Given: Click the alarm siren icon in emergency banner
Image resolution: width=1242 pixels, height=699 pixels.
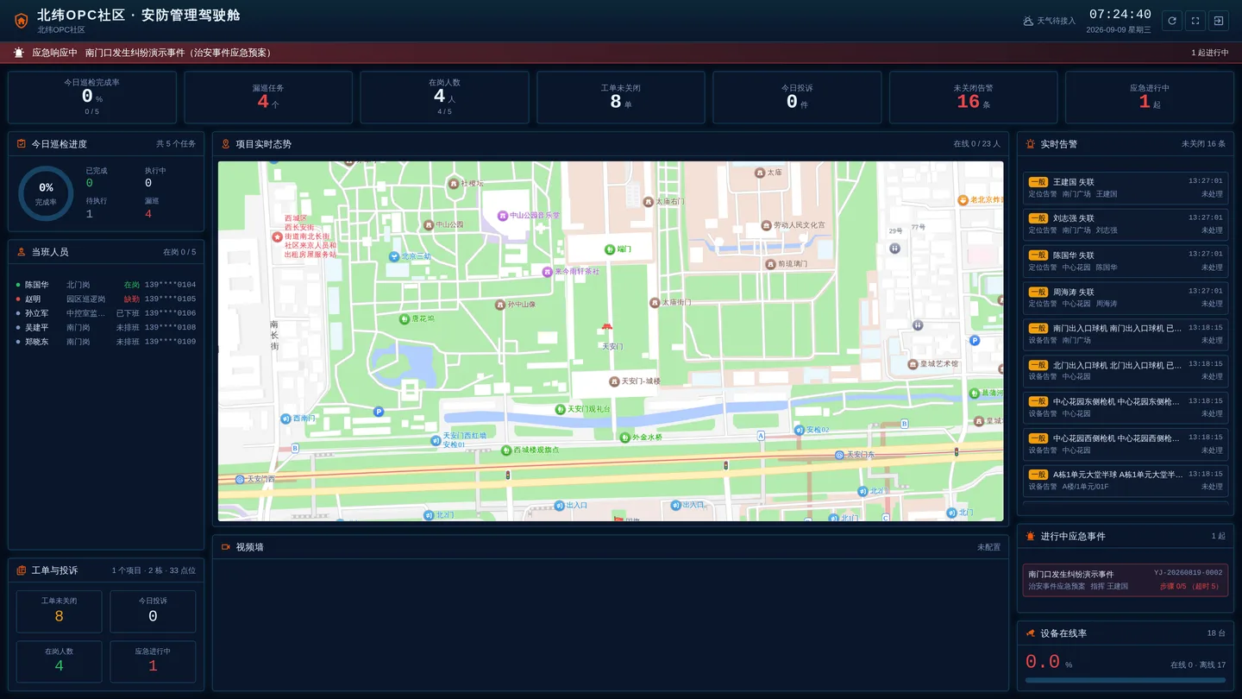Looking at the screenshot, I should [19, 53].
